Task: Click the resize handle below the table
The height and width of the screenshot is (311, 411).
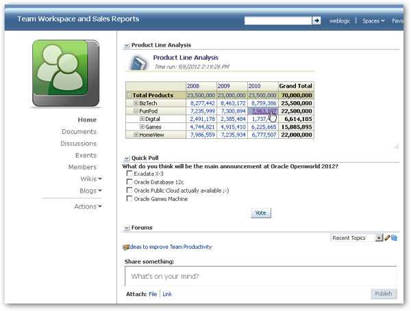Action: (397, 146)
